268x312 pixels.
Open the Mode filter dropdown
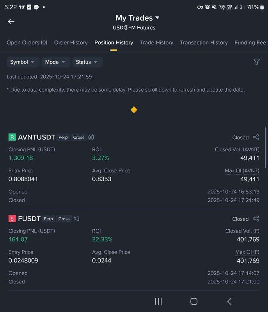55,62
